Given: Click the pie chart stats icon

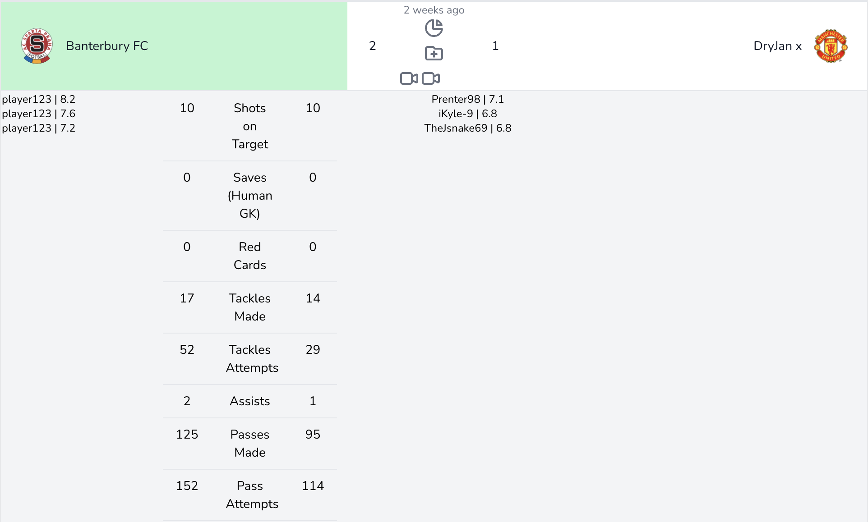Looking at the screenshot, I should click(434, 28).
